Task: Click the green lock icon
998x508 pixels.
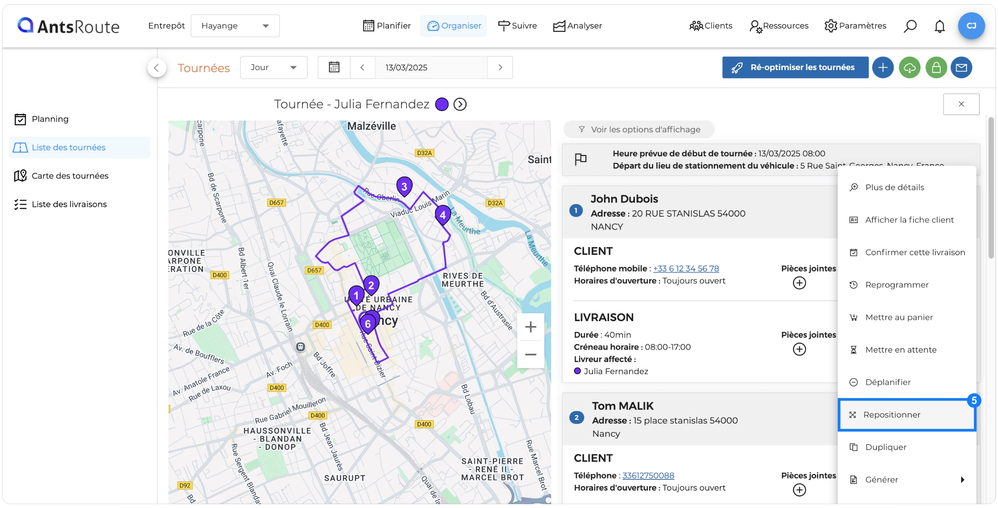Action: [936, 67]
